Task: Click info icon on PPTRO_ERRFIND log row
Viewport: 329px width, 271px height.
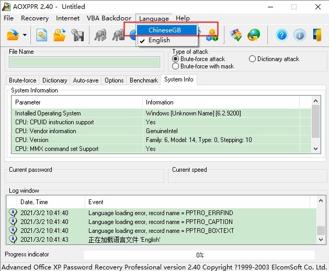Action: tap(13, 213)
